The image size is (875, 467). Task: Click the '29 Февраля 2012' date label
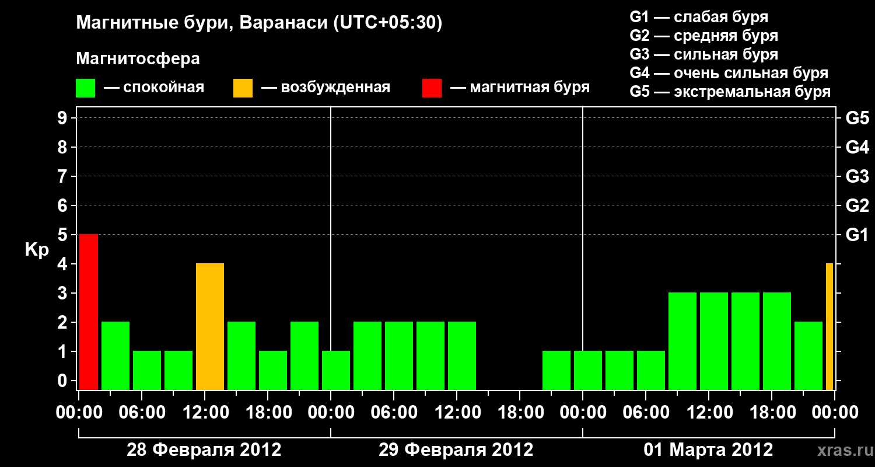[456, 450]
